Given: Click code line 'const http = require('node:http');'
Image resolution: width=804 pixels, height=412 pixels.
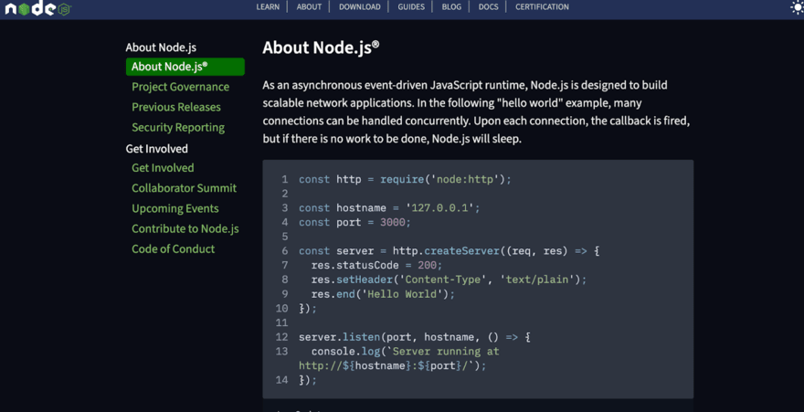Looking at the screenshot, I should (x=405, y=179).
